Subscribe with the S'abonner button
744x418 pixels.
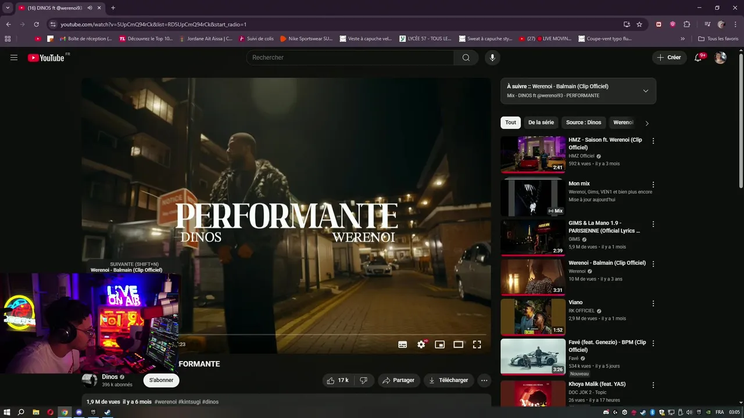(x=161, y=380)
